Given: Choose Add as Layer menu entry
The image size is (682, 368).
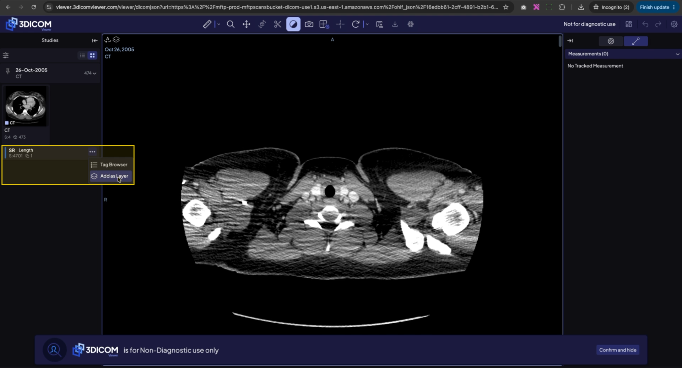Looking at the screenshot, I should pyautogui.click(x=110, y=176).
